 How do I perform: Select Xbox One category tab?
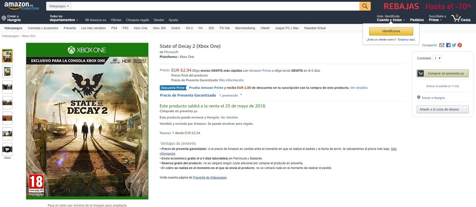pos(141,28)
